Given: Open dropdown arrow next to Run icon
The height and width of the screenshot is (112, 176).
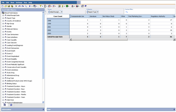Looking at the screenshot, I should tap(32, 6).
